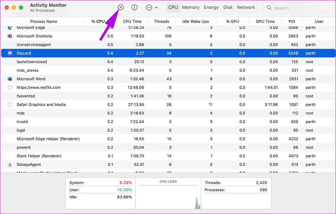Select the https://www.netflix.com process name
The width and height of the screenshot is (336, 214).
(39, 88)
